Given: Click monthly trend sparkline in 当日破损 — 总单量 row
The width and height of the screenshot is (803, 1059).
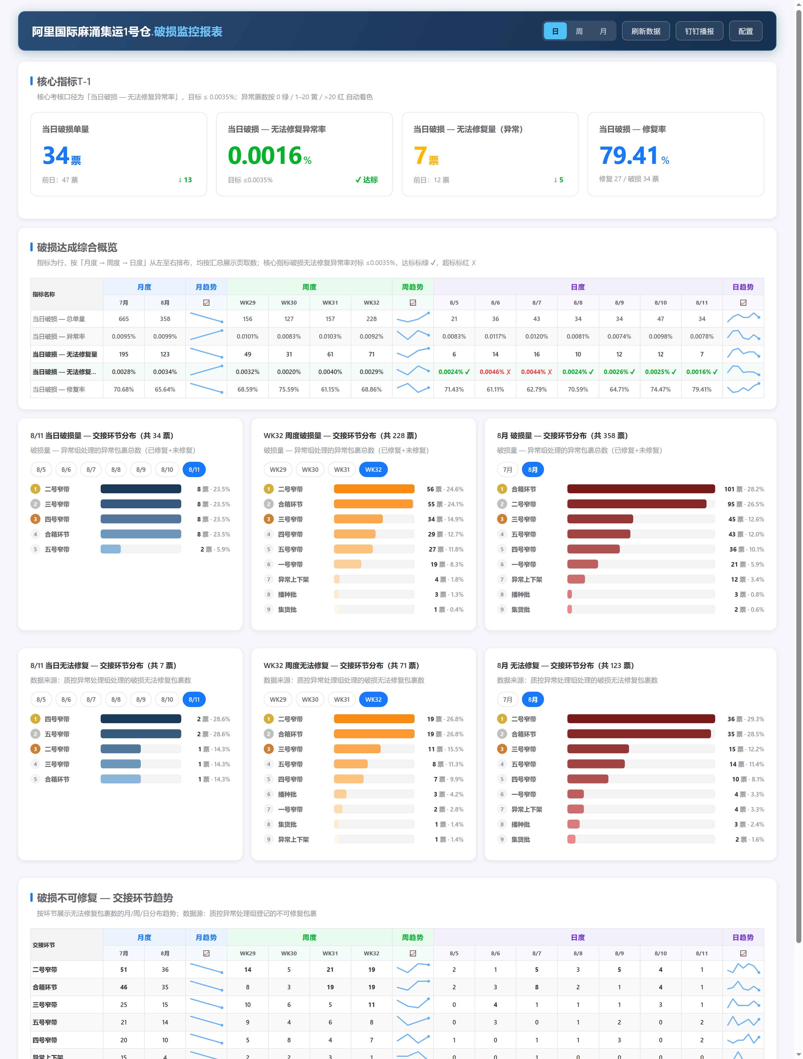Looking at the screenshot, I should (206, 318).
